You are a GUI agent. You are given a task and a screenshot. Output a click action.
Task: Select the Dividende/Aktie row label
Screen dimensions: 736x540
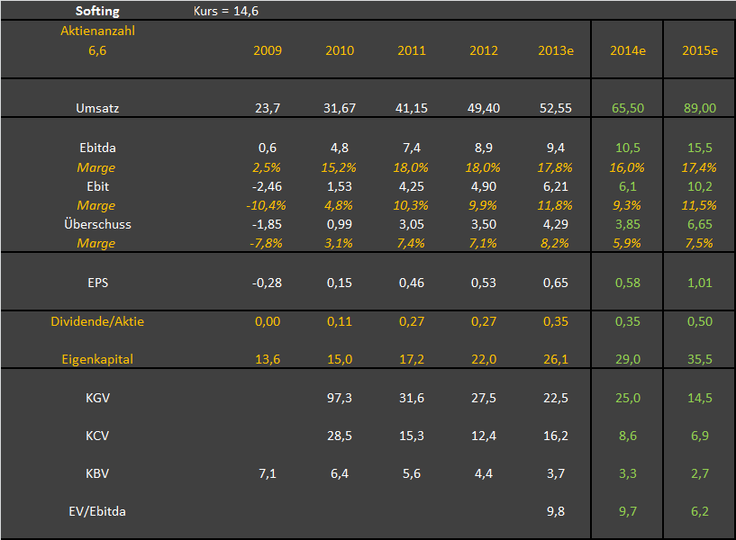click(x=96, y=321)
